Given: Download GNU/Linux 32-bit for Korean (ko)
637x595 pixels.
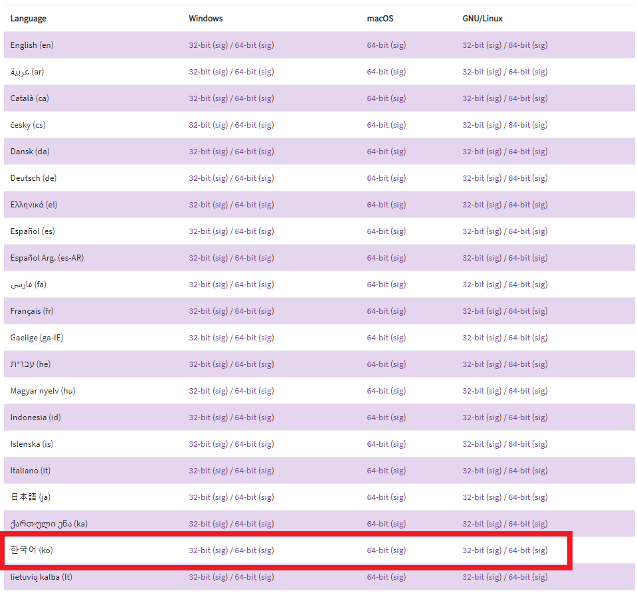Looking at the screenshot, I should pos(474,550).
